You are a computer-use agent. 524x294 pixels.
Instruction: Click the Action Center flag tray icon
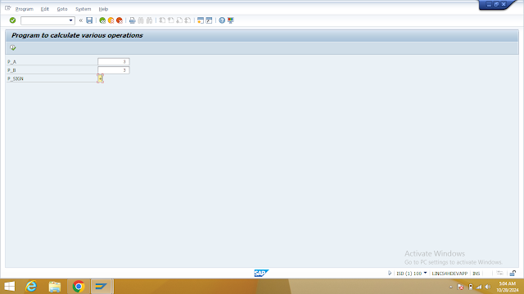(460, 287)
